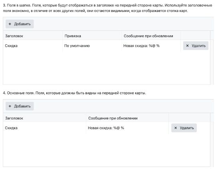Delete the Скидка row from header fields
The width and height of the screenshot is (216, 171).
[x=196, y=46]
